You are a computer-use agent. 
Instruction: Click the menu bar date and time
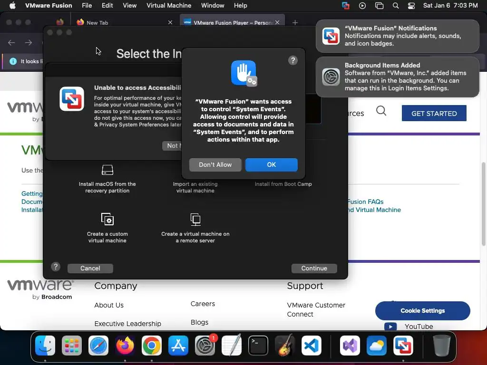pos(450,6)
